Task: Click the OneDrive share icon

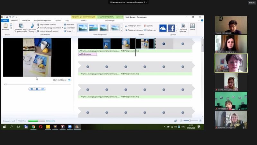Action: point(163,28)
